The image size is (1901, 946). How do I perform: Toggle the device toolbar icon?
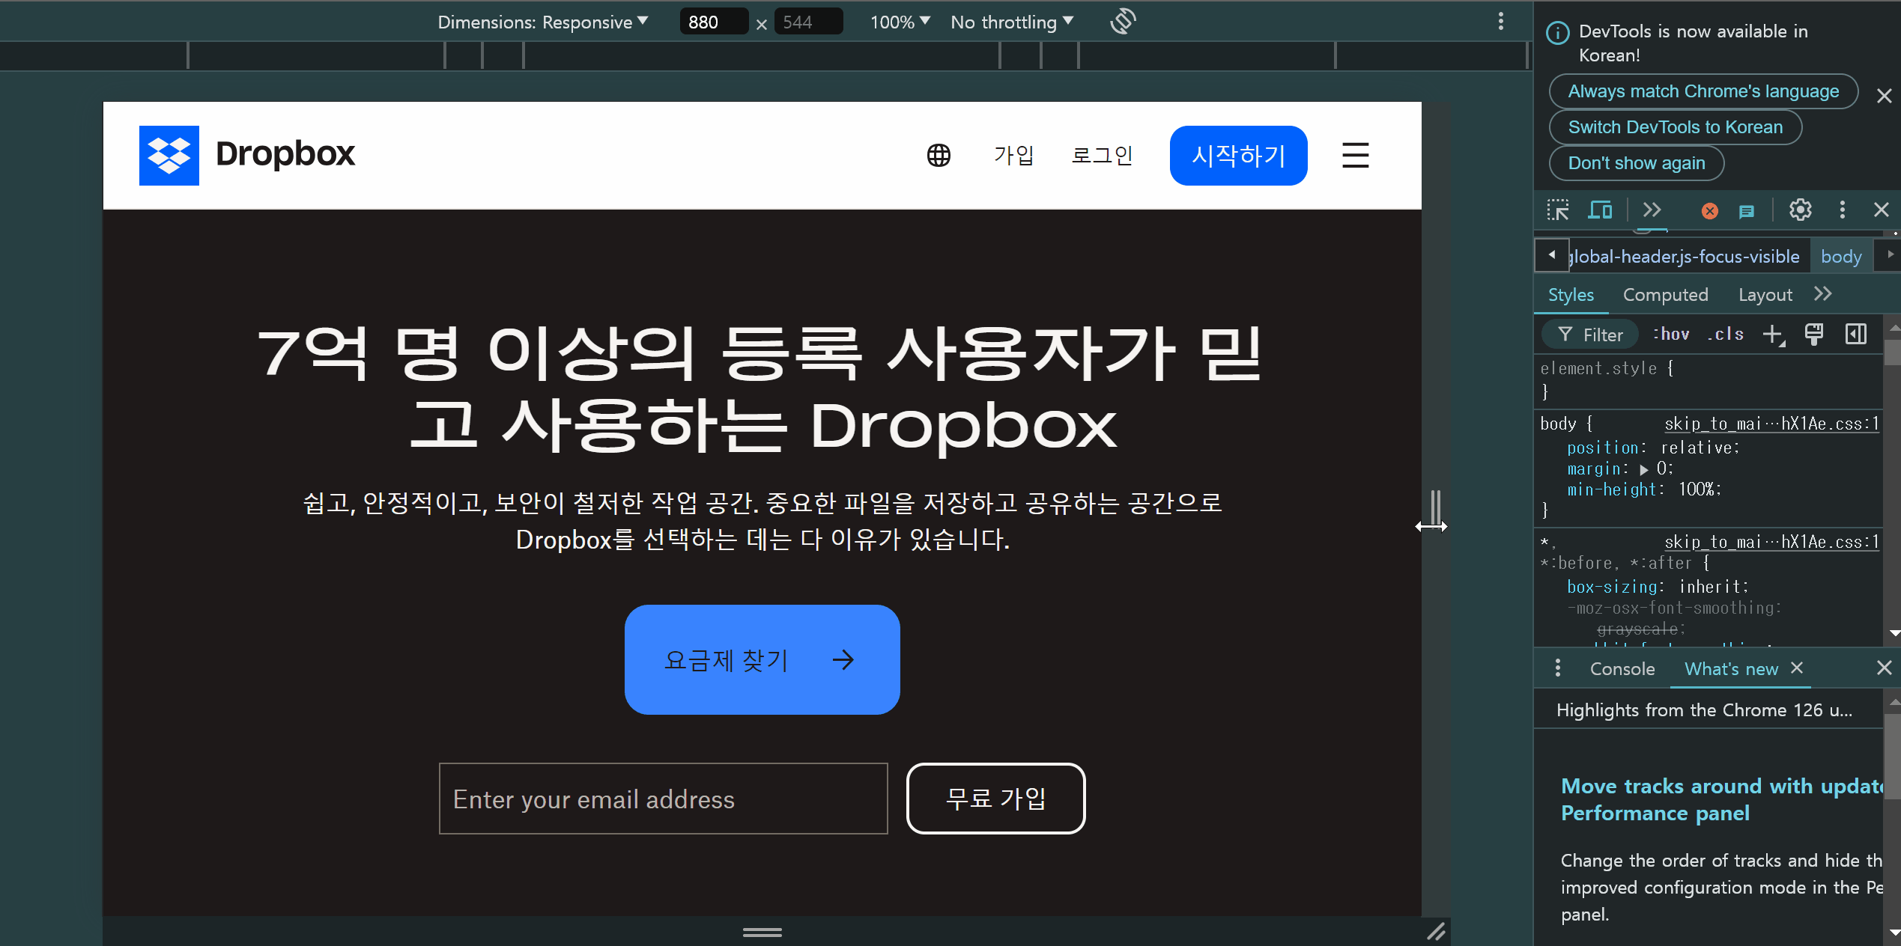click(x=1600, y=210)
